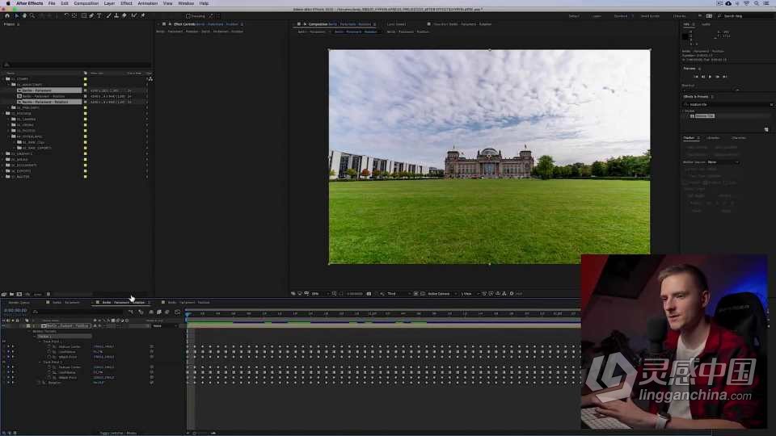The width and height of the screenshot is (776, 436).
Task: Collapse Track Point 2 in timeline
Action: coord(40,363)
